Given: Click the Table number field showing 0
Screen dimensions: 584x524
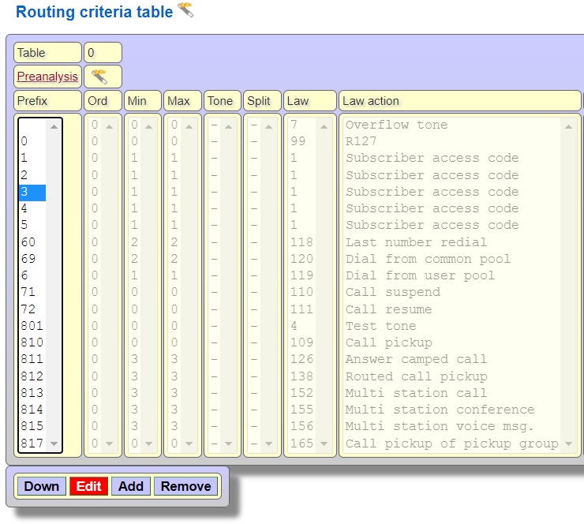Looking at the screenshot, I should coord(103,53).
